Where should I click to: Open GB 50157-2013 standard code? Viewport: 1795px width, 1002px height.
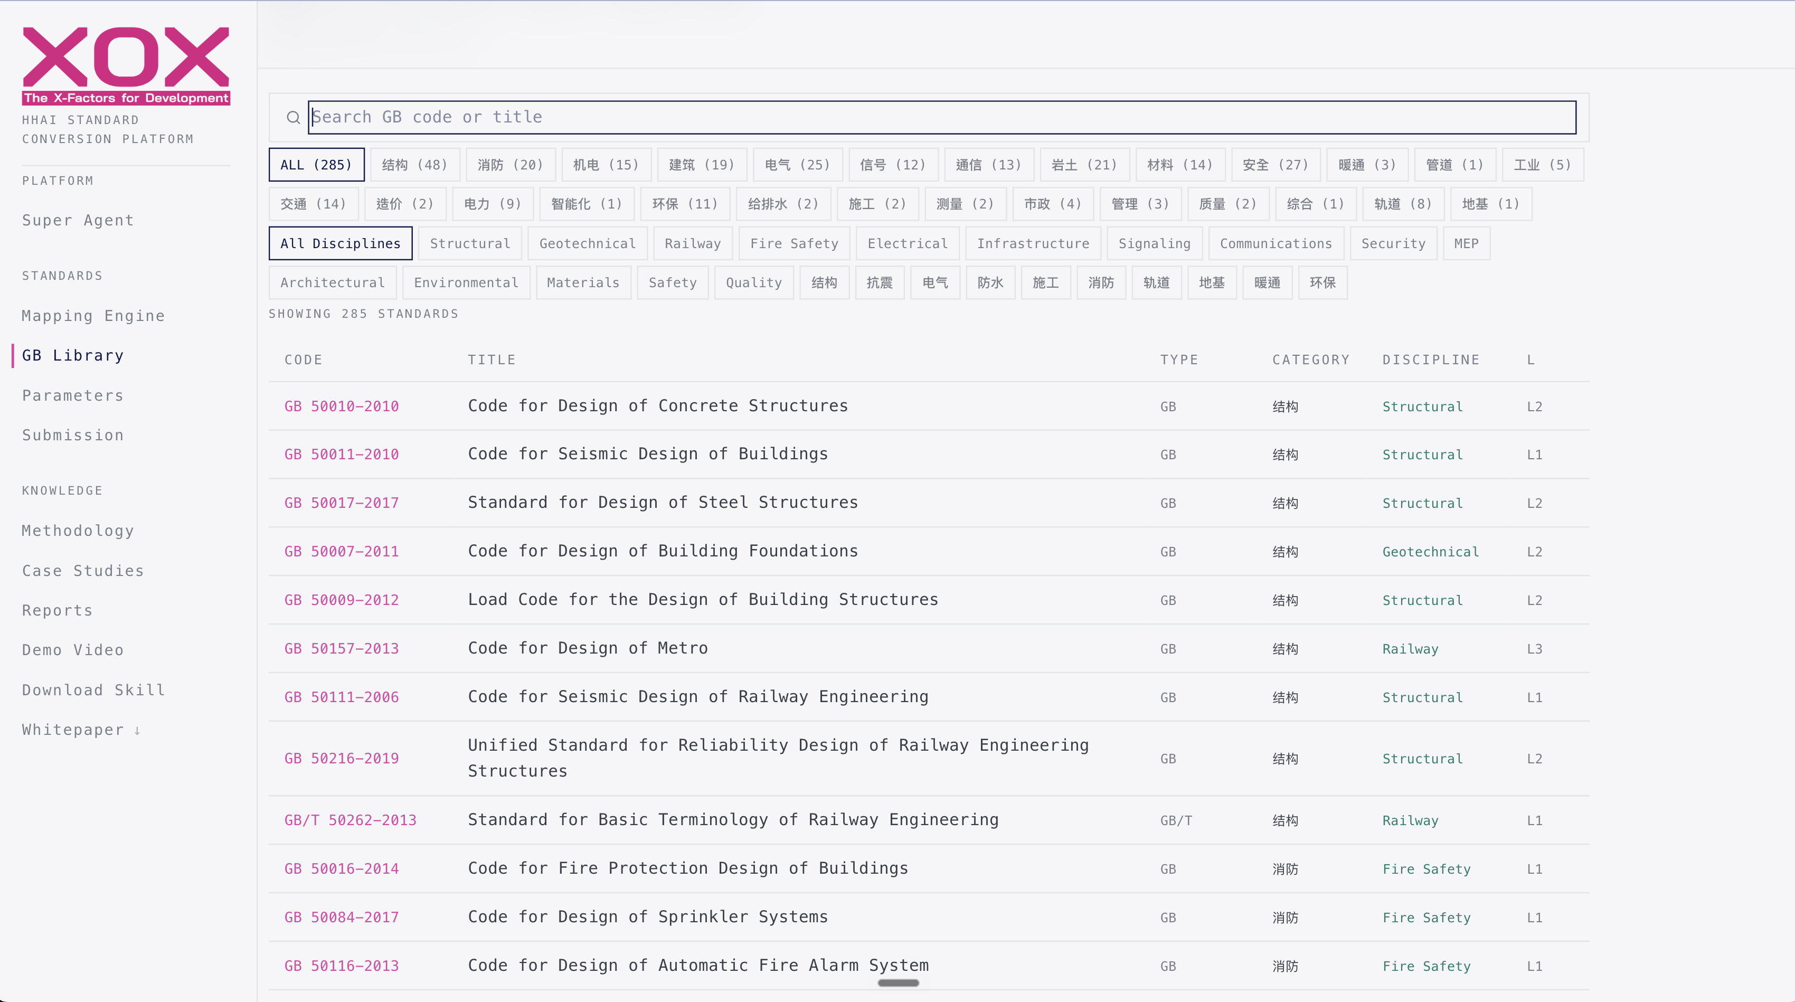pos(342,649)
